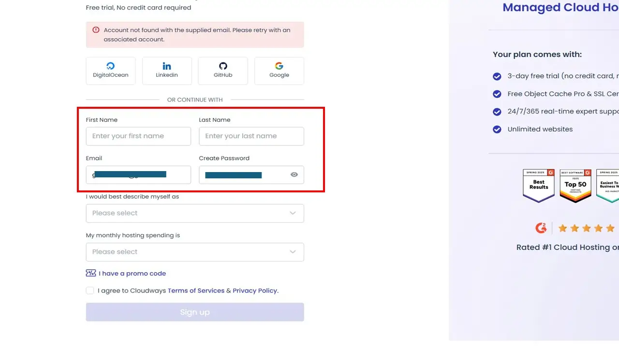Viewport: 619px width, 348px height.
Task: Click 'Rated #1 Cloud Hosting' text
Action: tap(567, 247)
